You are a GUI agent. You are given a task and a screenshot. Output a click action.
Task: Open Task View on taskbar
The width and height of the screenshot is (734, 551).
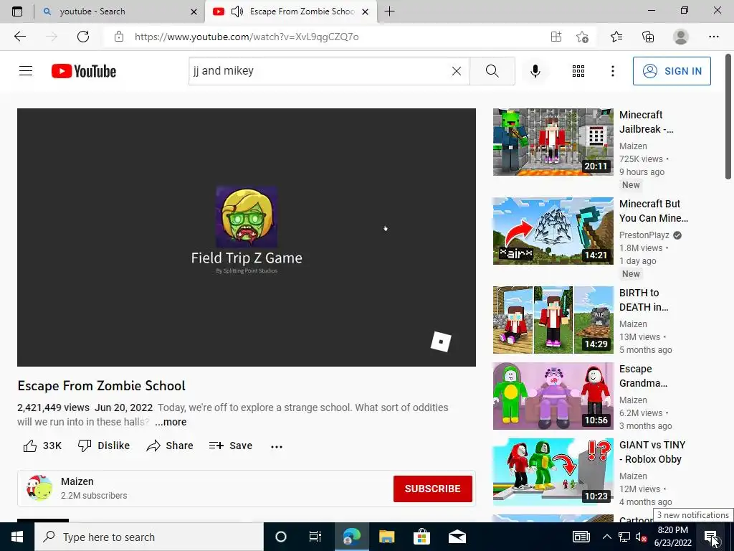coord(315,537)
